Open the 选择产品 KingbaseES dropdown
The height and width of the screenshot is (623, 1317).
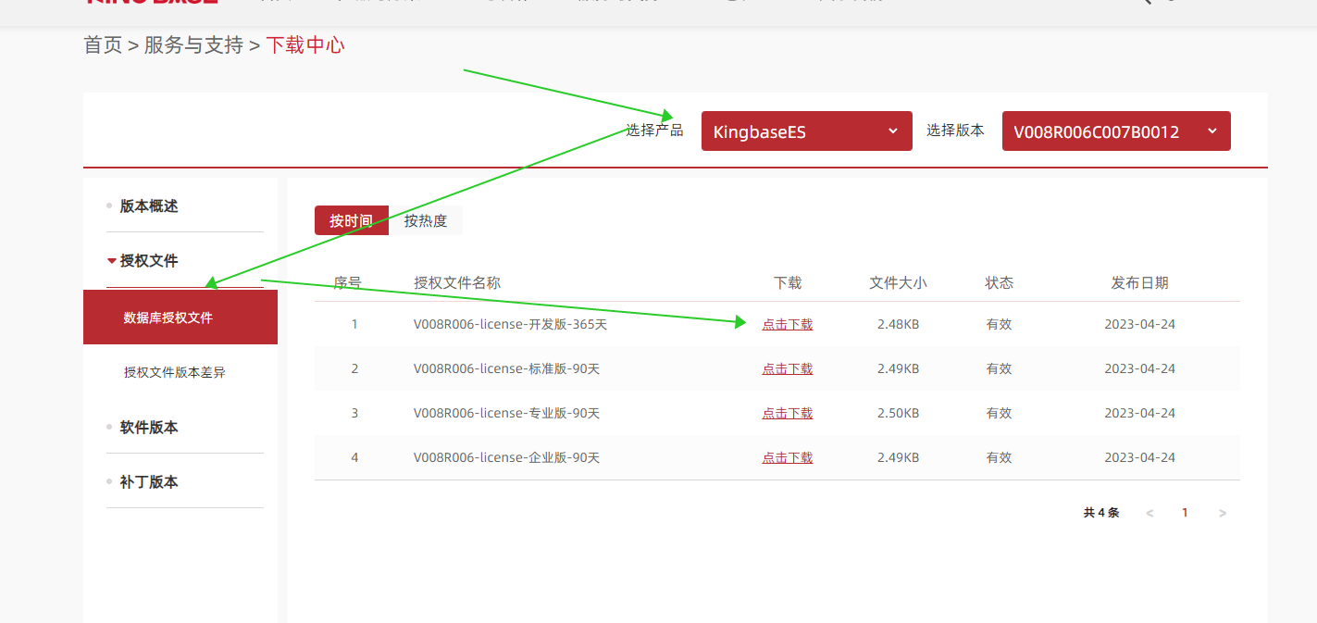pos(806,131)
